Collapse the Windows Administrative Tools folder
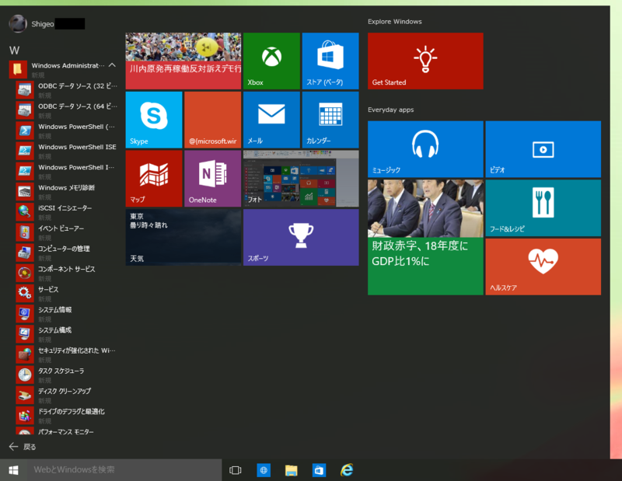 [64, 69]
